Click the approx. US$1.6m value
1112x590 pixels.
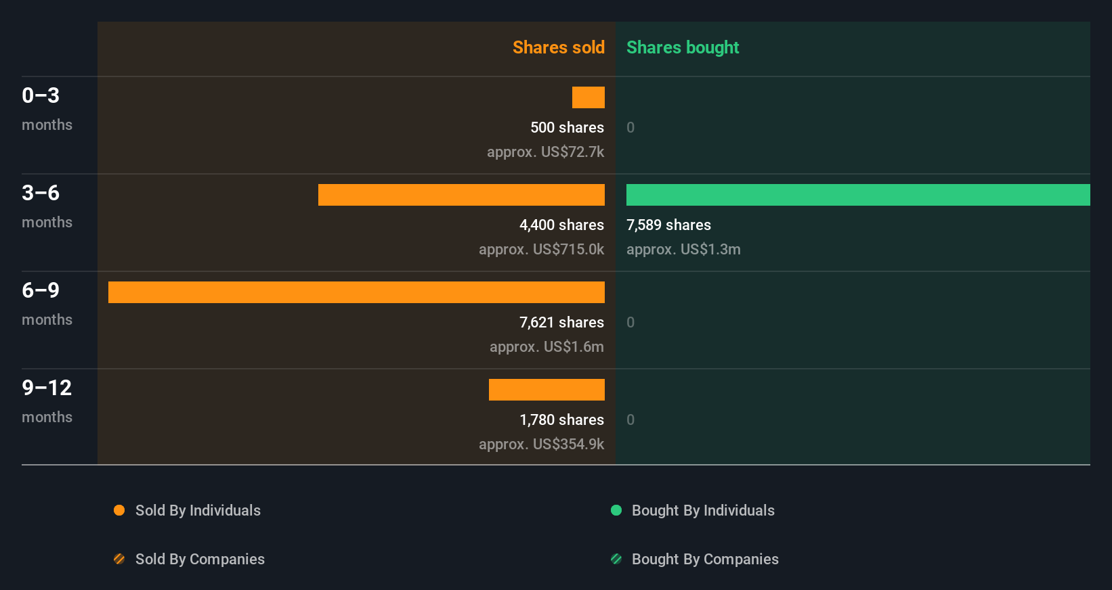point(547,347)
